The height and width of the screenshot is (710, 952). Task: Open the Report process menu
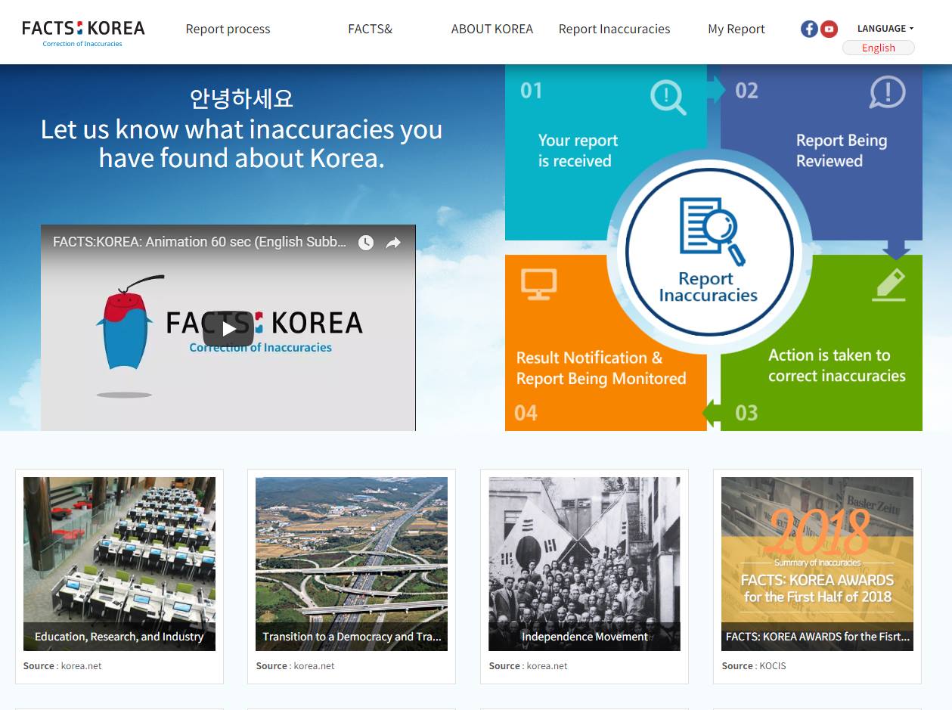click(228, 29)
